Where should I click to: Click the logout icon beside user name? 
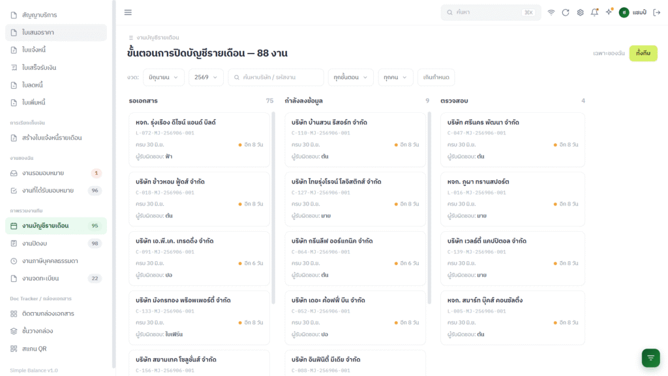pos(656,12)
